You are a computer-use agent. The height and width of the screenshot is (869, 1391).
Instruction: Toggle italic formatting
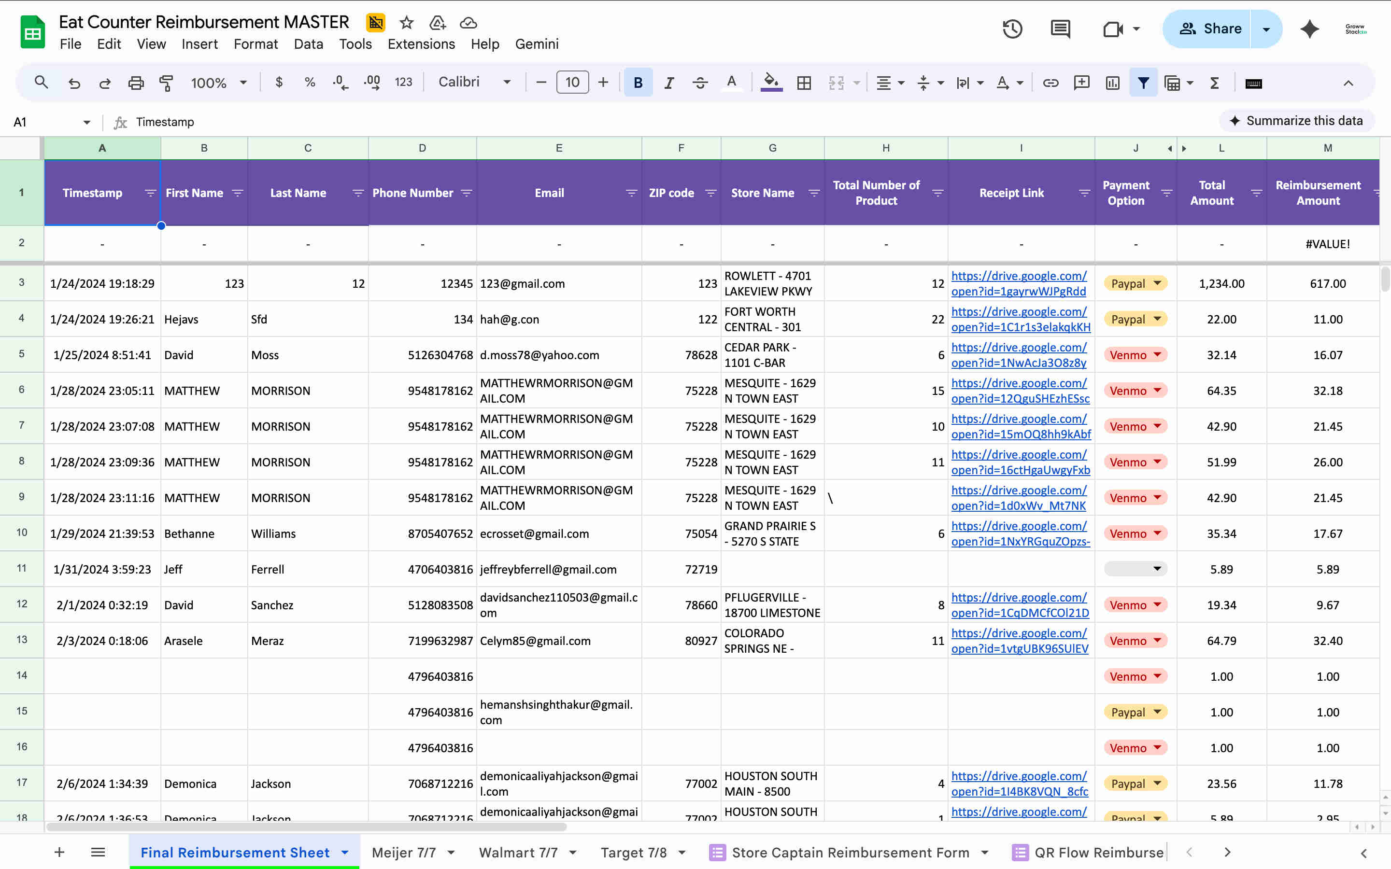pyautogui.click(x=669, y=83)
